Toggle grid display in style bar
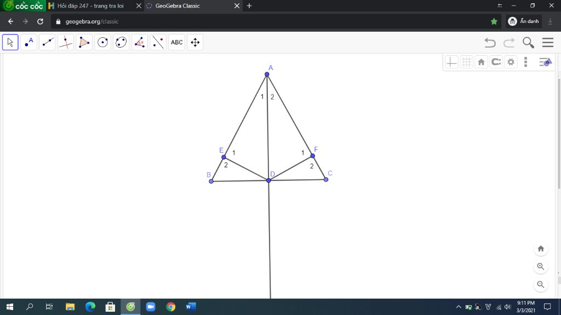Screen dimensions: 561x315 tap(467, 62)
